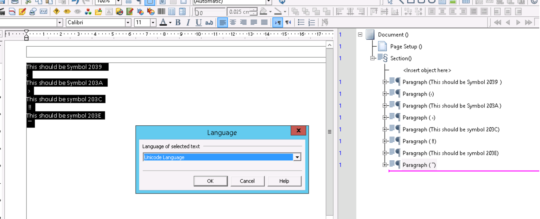Align paragraph right
The width and height of the screenshot is (540, 219).
(x=243, y=23)
